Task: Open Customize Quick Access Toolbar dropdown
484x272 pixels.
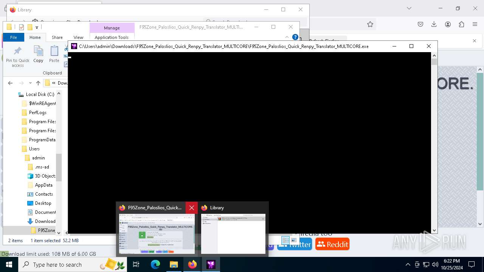Action: 37,27
